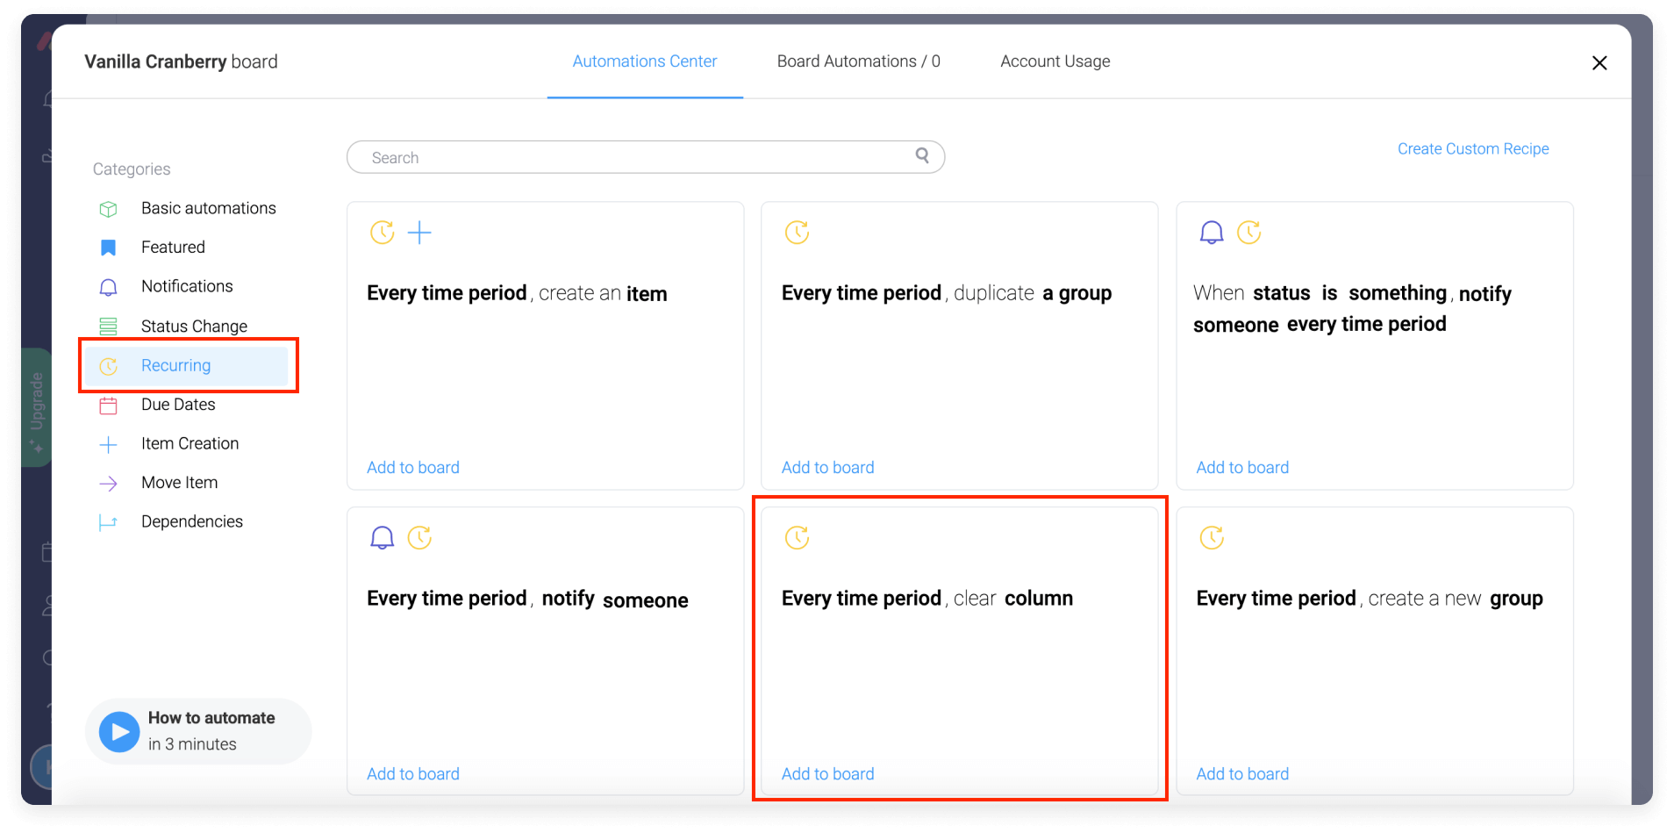
Task: Click the Status Change category icon
Action: [x=107, y=326]
